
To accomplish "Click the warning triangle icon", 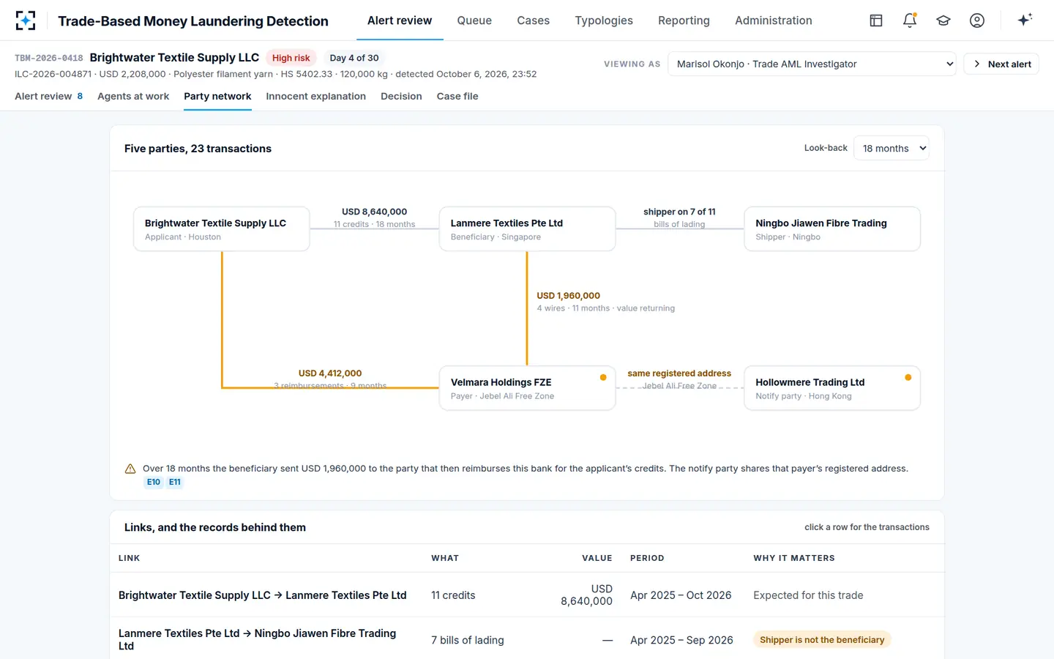I will point(130,469).
